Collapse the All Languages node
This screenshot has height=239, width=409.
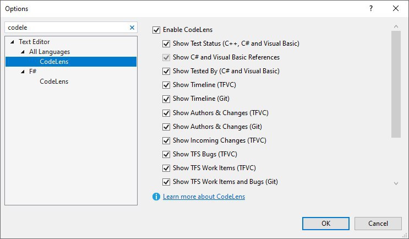pos(23,52)
